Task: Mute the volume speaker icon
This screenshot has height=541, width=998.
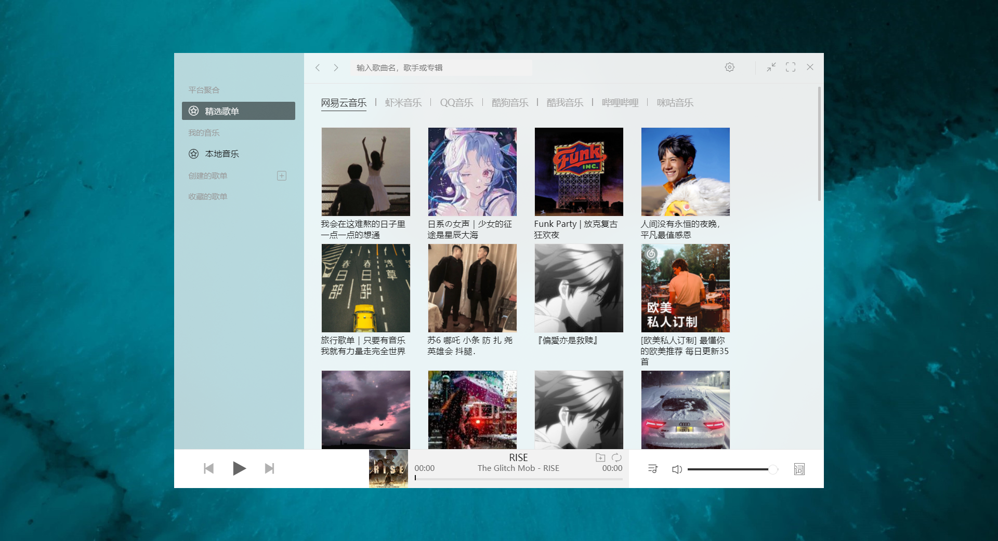Action: click(677, 469)
